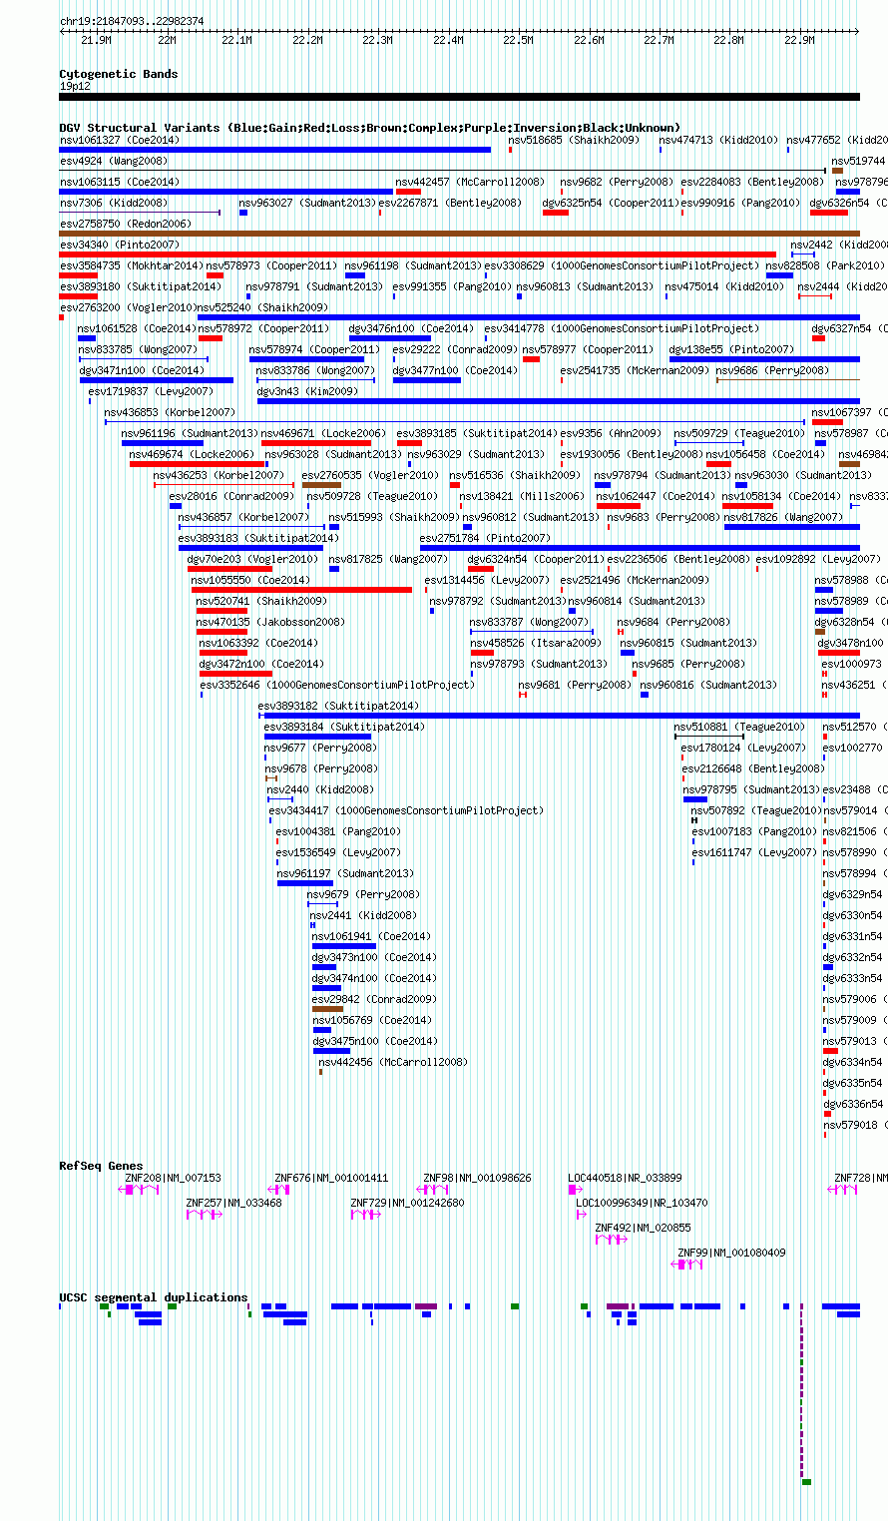The image size is (888, 1521).
Task: Select esv3584735 (Mokhtar2014) variant label
Action: click(x=132, y=266)
